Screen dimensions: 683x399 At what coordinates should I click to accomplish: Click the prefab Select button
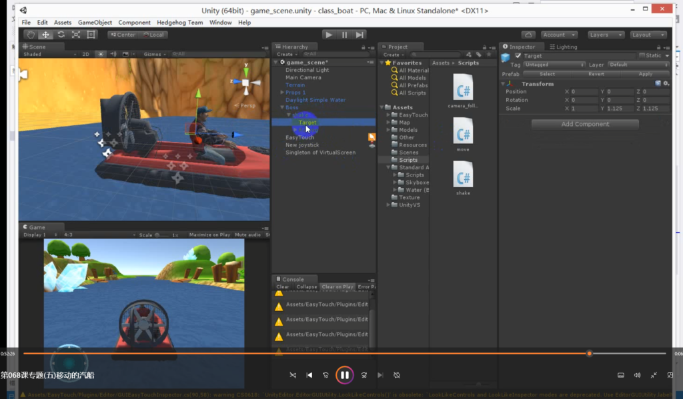coord(547,74)
